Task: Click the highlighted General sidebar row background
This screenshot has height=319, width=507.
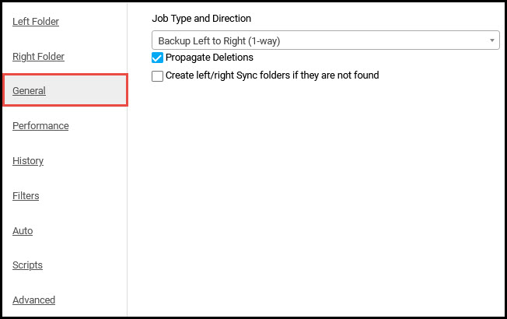Action: pos(65,90)
